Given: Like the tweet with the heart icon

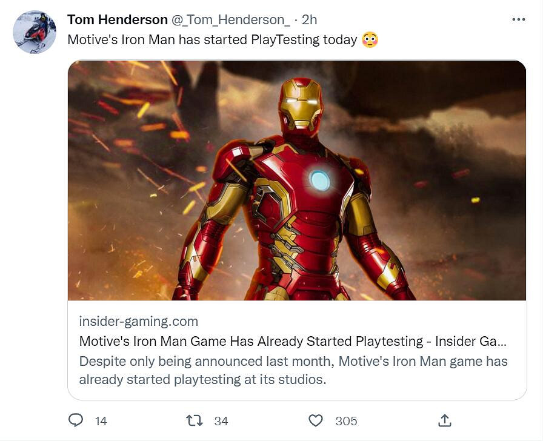Looking at the screenshot, I should pos(316,420).
